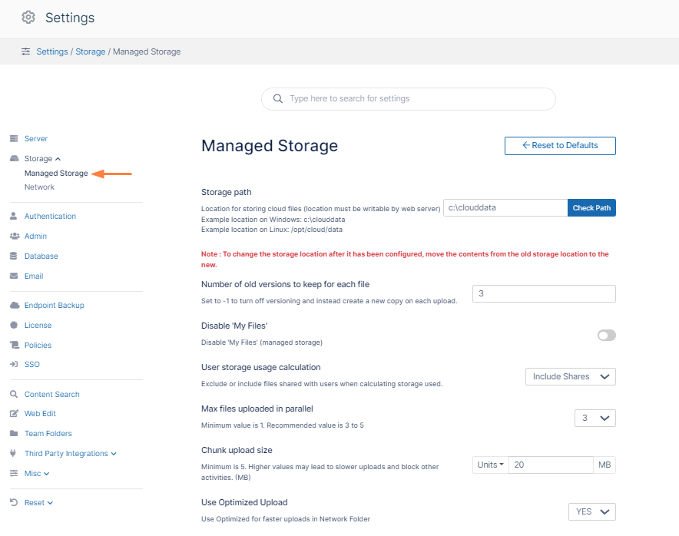Select Managed Storage in the sidebar
The width and height of the screenshot is (679, 536).
click(x=55, y=173)
